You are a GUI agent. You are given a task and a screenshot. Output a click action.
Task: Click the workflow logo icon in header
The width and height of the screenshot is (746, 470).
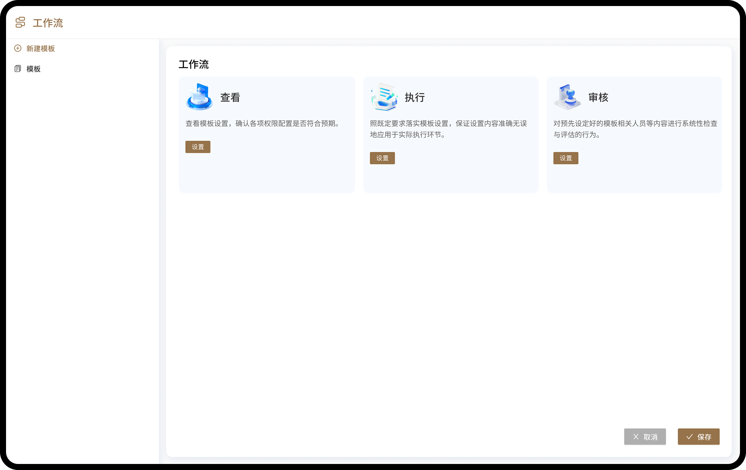click(20, 22)
